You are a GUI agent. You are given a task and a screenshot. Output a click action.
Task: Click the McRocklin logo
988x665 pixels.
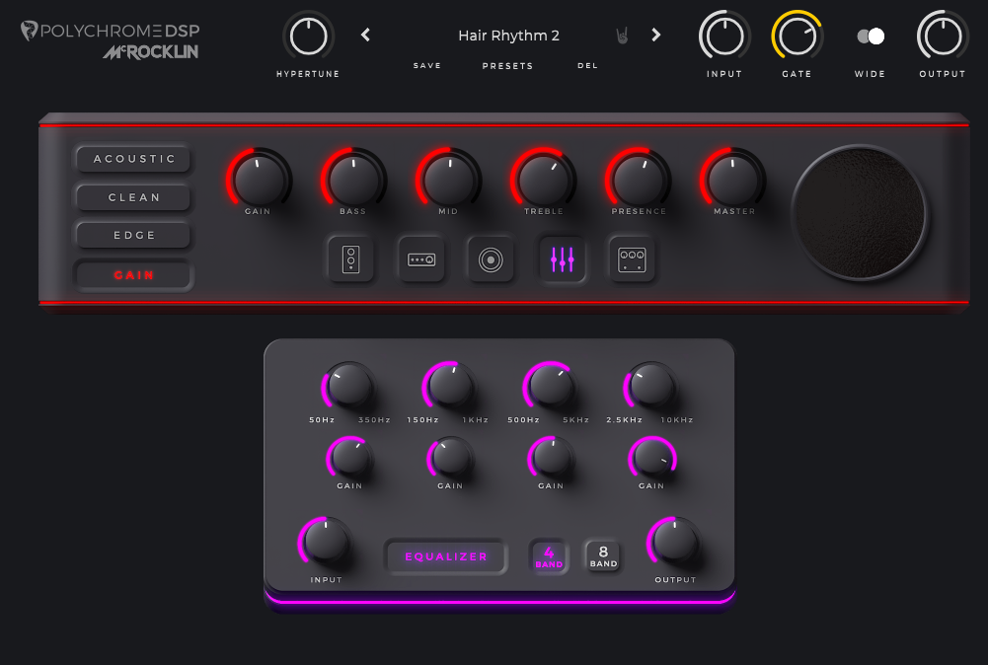pyautogui.click(x=150, y=52)
